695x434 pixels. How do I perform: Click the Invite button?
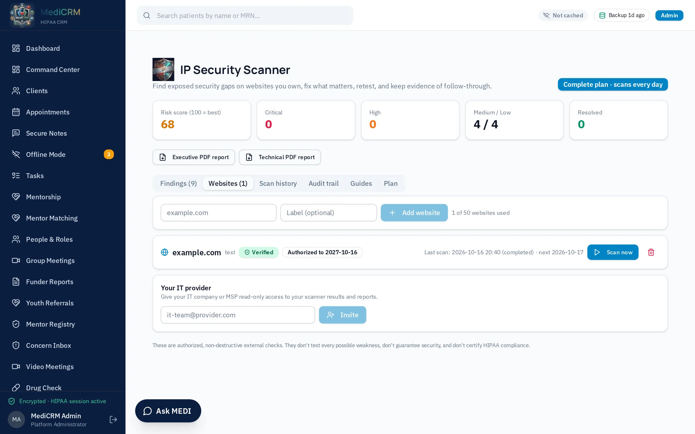point(342,315)
